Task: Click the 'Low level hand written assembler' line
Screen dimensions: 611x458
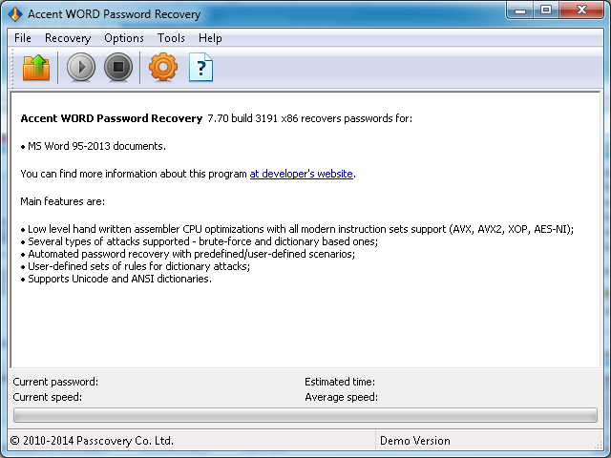Action: pos(297,229)
